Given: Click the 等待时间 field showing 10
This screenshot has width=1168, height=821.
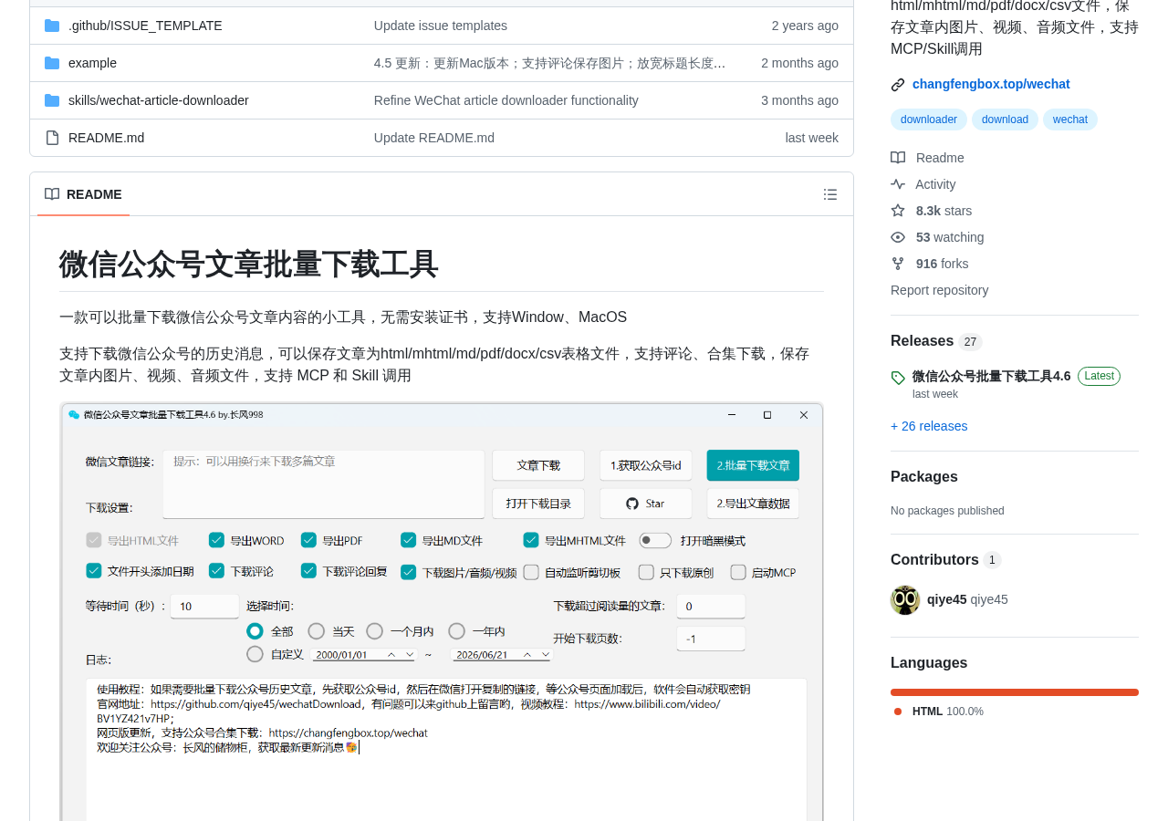Looking at the screenshot, I should [x=204, y=607].
